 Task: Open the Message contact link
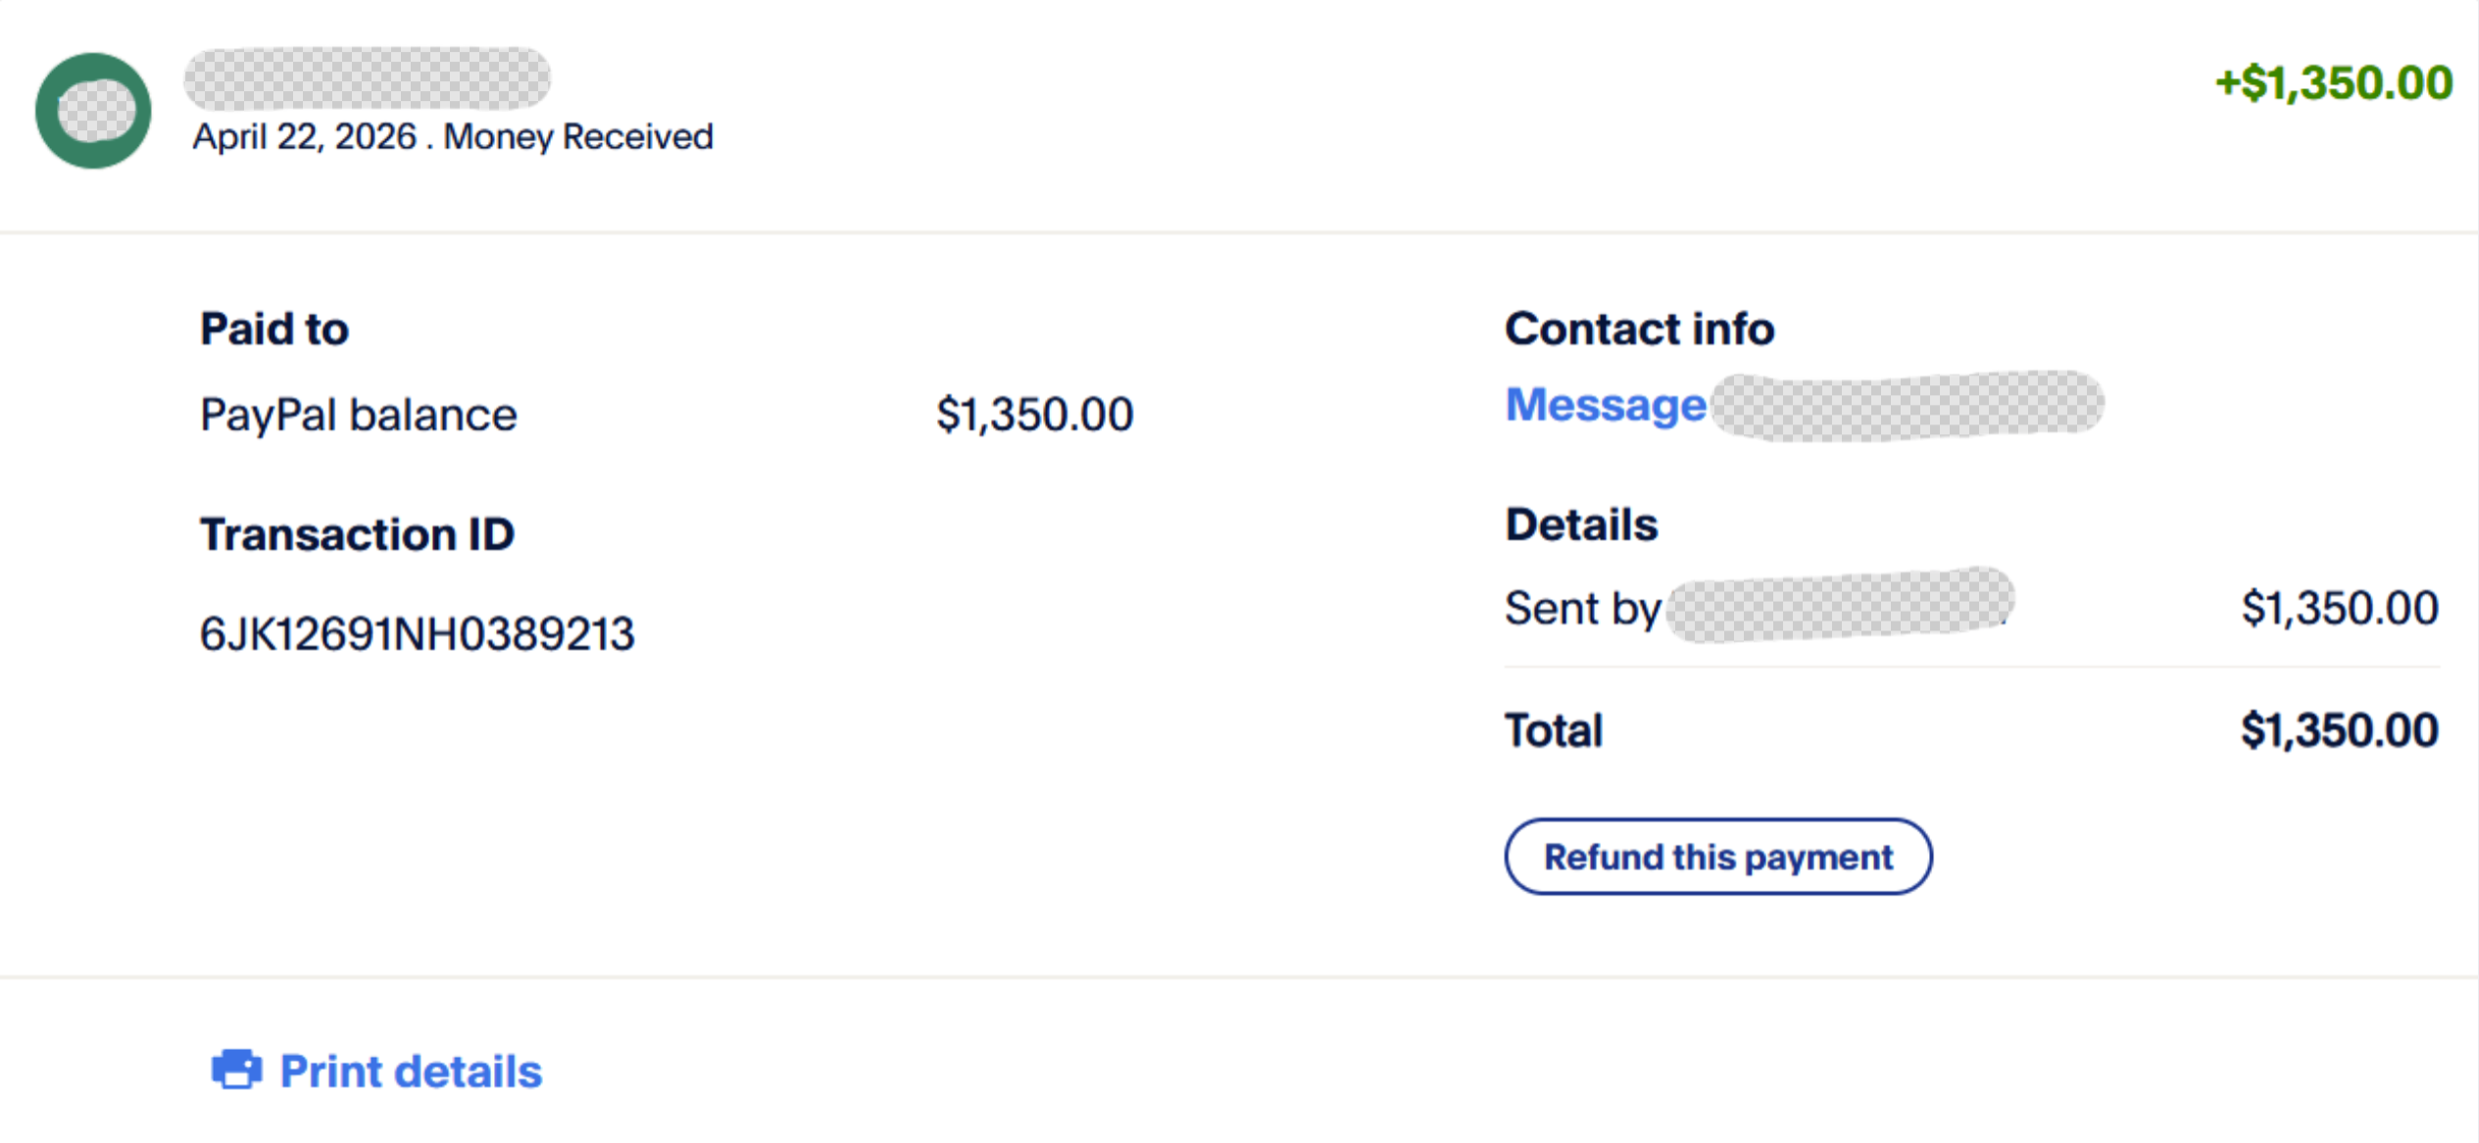1605,405
